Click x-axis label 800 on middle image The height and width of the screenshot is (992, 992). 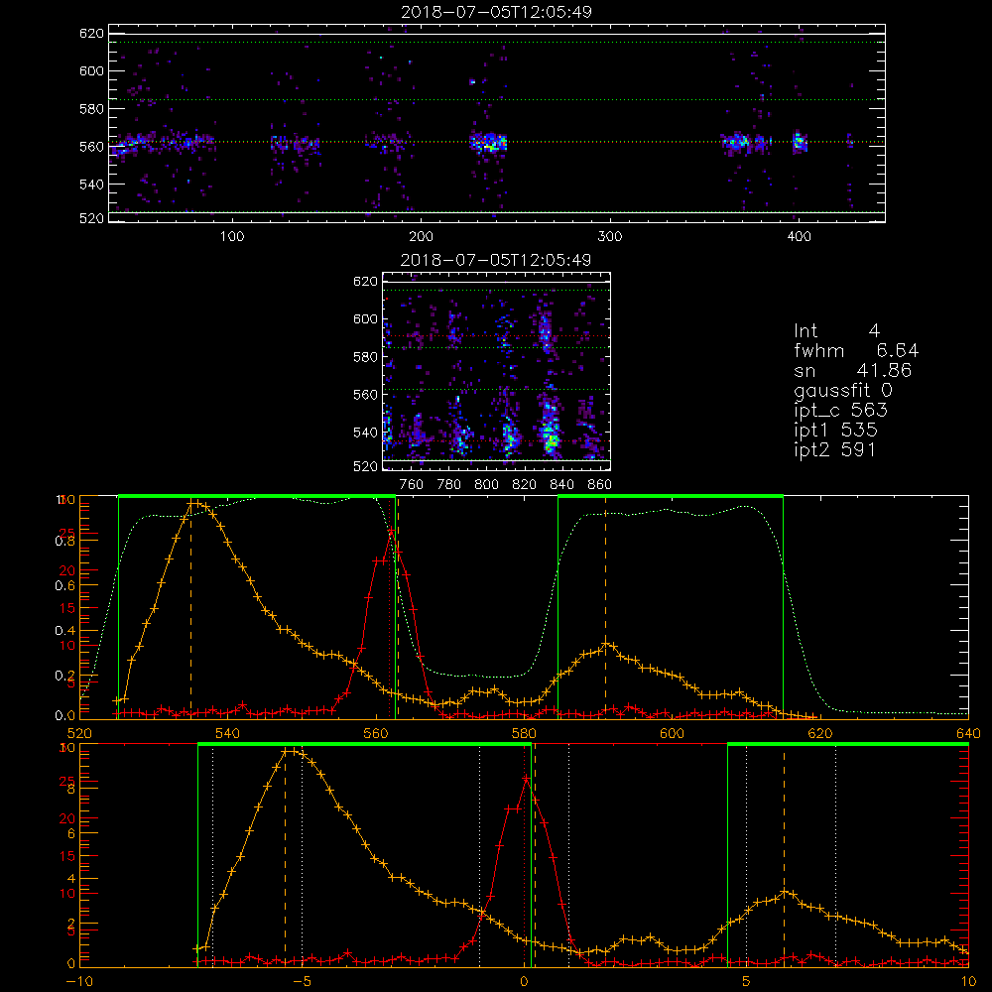point(486,485)
